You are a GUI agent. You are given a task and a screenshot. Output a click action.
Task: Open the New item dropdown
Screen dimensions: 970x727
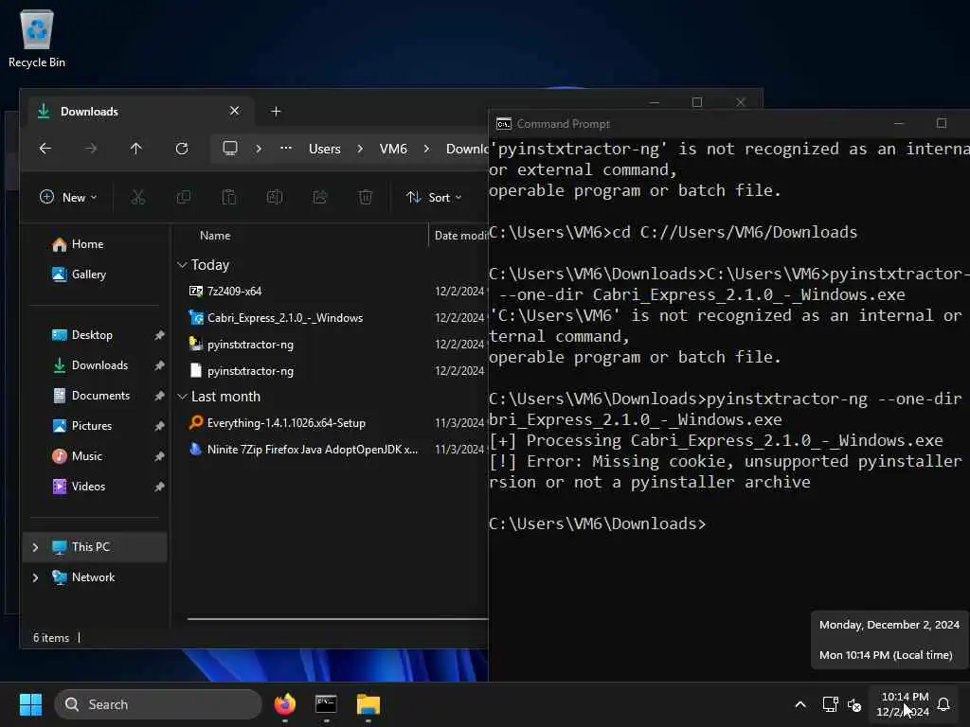click(68, 197)
